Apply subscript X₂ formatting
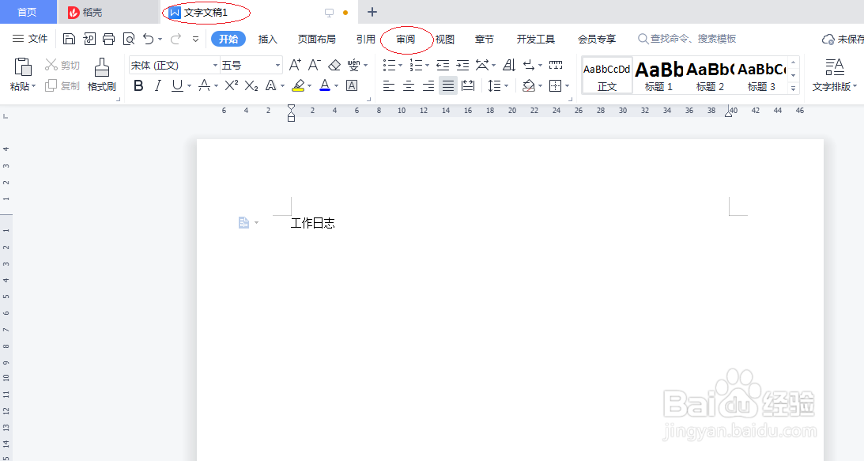Viewport: 864px width, 461px height. (251, 85)
